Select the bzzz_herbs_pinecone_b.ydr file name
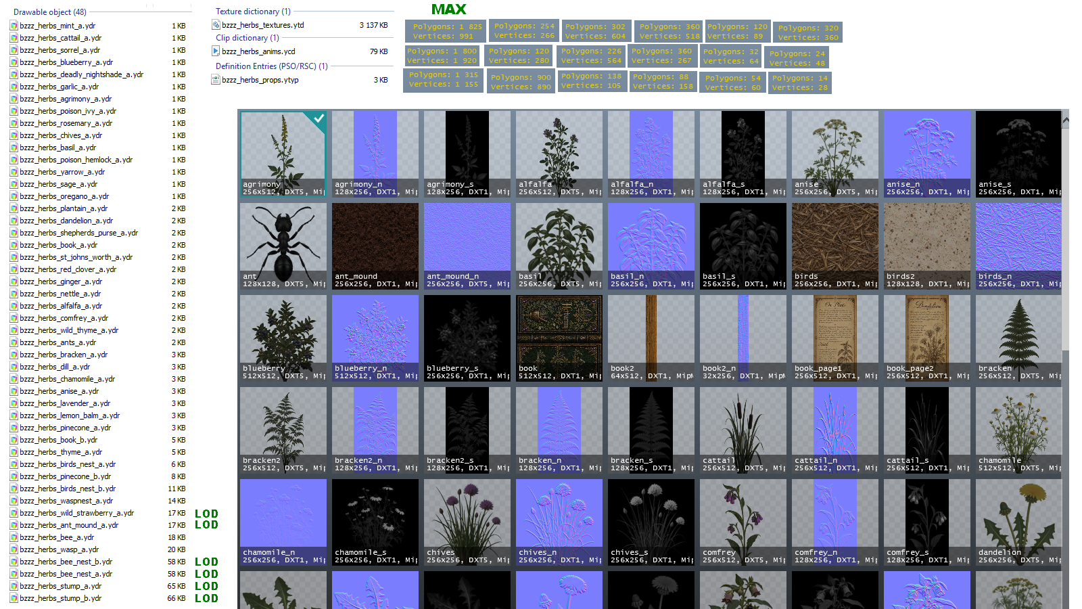Viewport: 1082px width, 609px height. [x=66, y=476]
